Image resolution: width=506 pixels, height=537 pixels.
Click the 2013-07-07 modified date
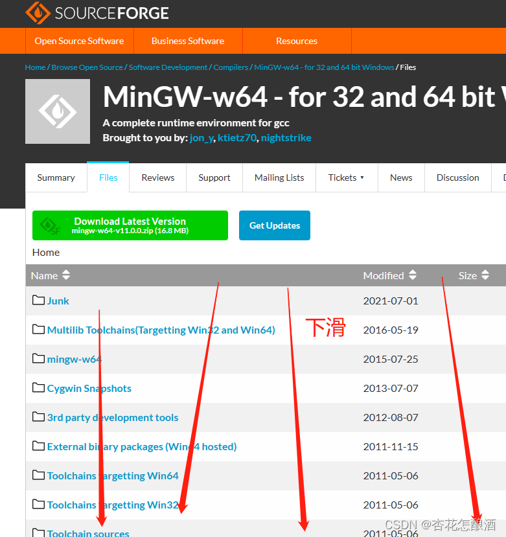point(391,388)
